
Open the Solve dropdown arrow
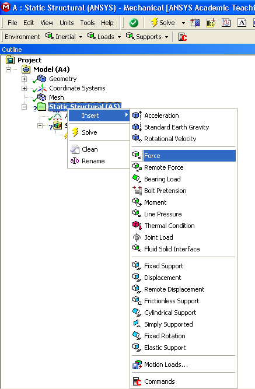click(183, 23)
